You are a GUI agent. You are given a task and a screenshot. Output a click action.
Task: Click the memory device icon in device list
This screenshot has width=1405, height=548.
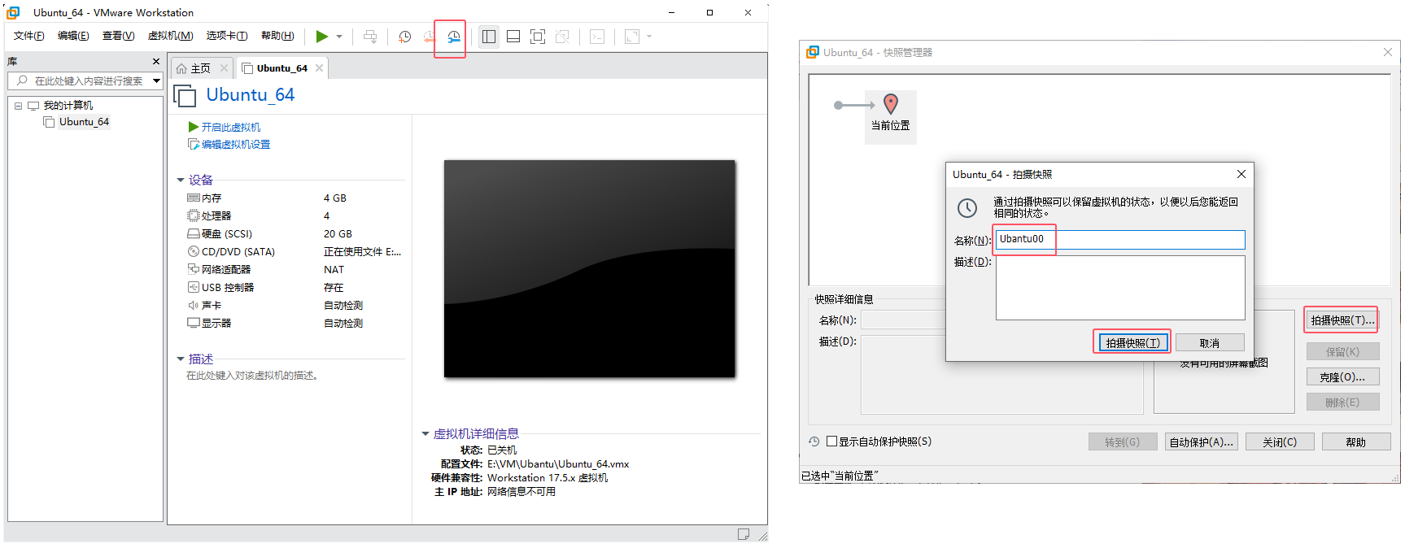[x=194, y=198]
